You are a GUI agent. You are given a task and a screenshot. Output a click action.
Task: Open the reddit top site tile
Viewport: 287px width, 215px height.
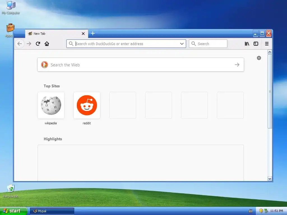click(87, 105)
